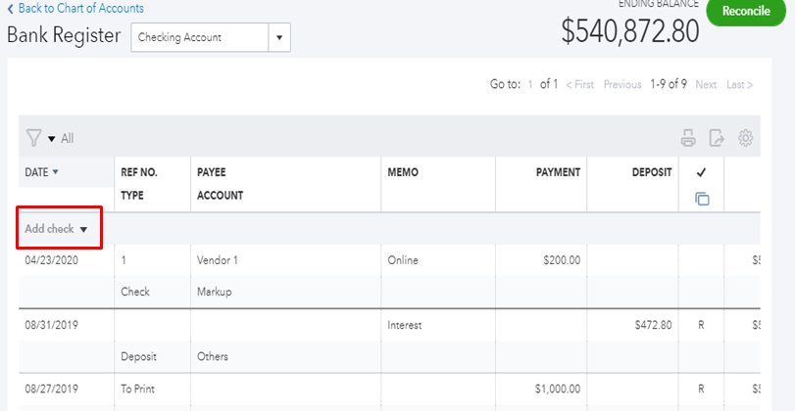Go to page 1 link
Screen dimensions: 795x411
(x=531, y=84)
